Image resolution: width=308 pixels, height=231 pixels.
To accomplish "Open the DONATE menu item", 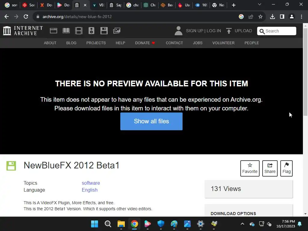I will coord(145,43).
